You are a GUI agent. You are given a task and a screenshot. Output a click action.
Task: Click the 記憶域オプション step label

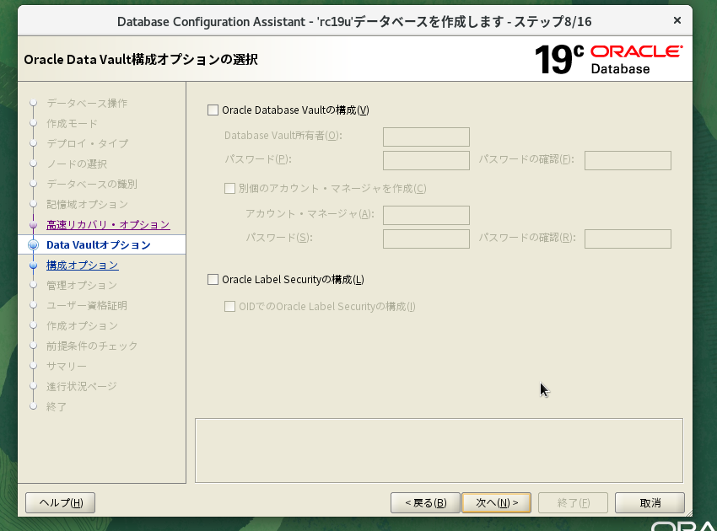coord(88,204)
